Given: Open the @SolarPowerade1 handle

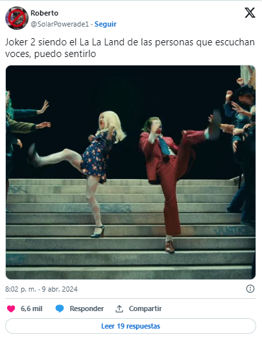Looking at the screenshot, I should coord(60,24).
